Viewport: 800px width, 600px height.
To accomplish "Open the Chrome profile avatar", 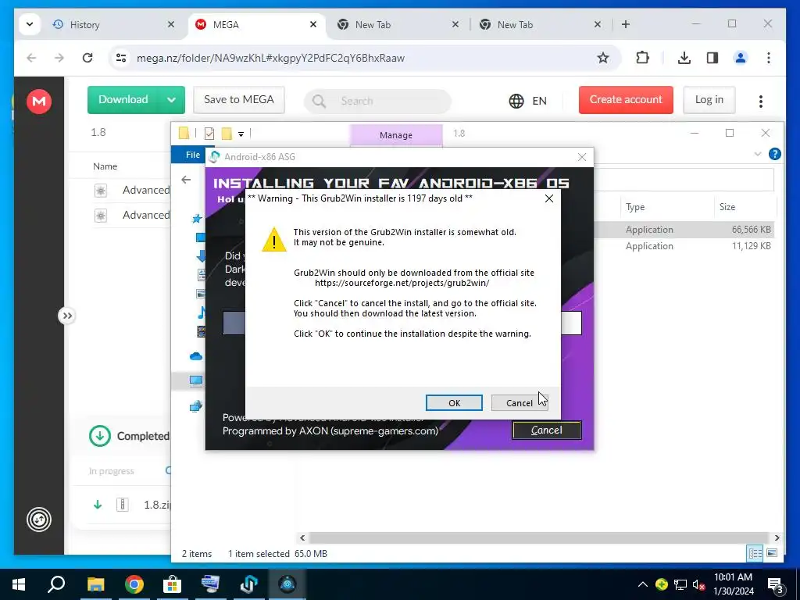I will click(x=741, y=58).
